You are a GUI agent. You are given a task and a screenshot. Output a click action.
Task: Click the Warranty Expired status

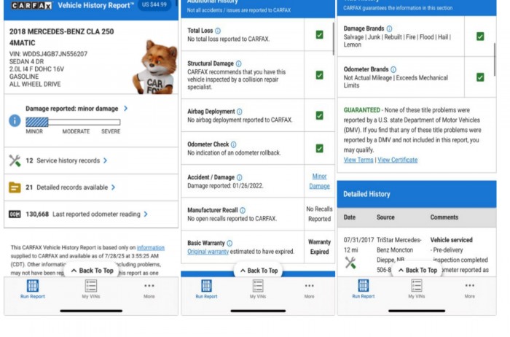tap(319, 247)
